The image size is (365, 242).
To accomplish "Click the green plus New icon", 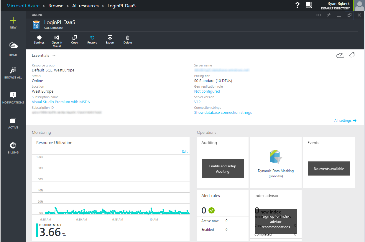I will click(x=13, y=21).
